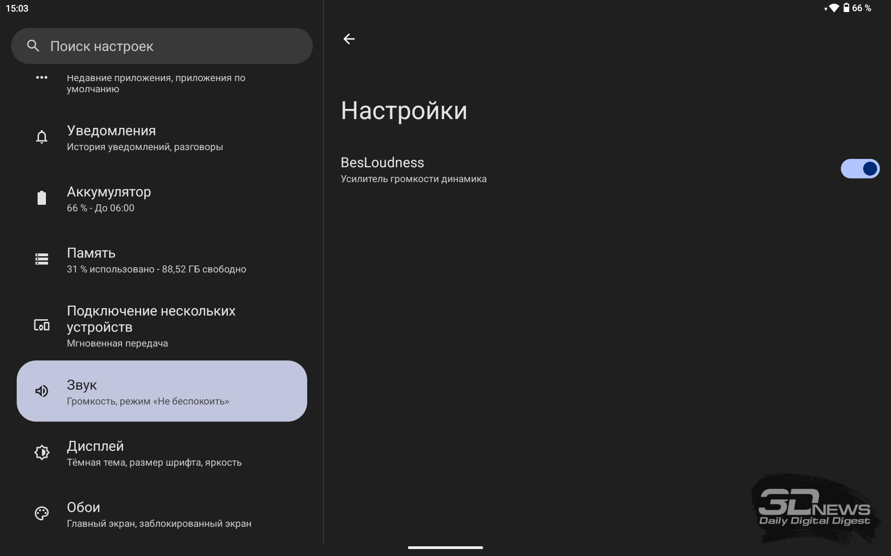
Task: Tap '66 % - До 06:00' text
Action: [x=101, y=208]
